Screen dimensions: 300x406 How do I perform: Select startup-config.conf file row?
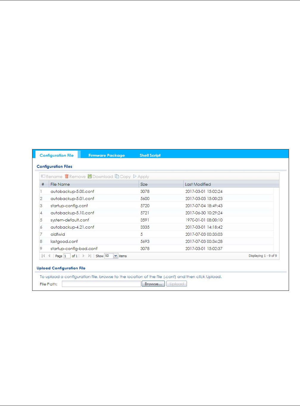point(157,206)
